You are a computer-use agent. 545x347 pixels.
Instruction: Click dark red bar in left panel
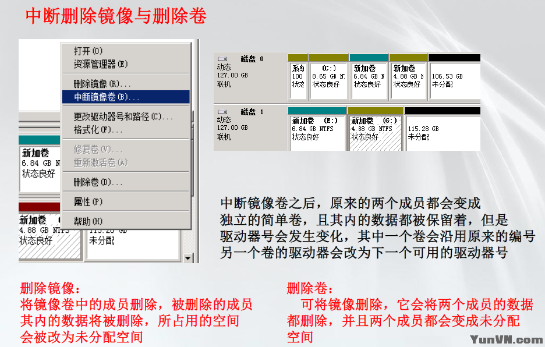40,207
